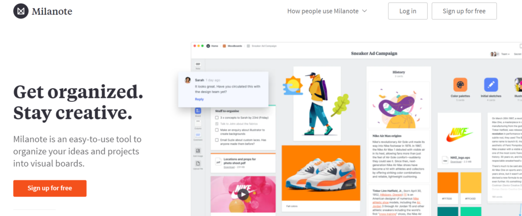Click Sarah's avatar in the comment
The height and width of the screenshot is (216, 522).
pos(188,80)
